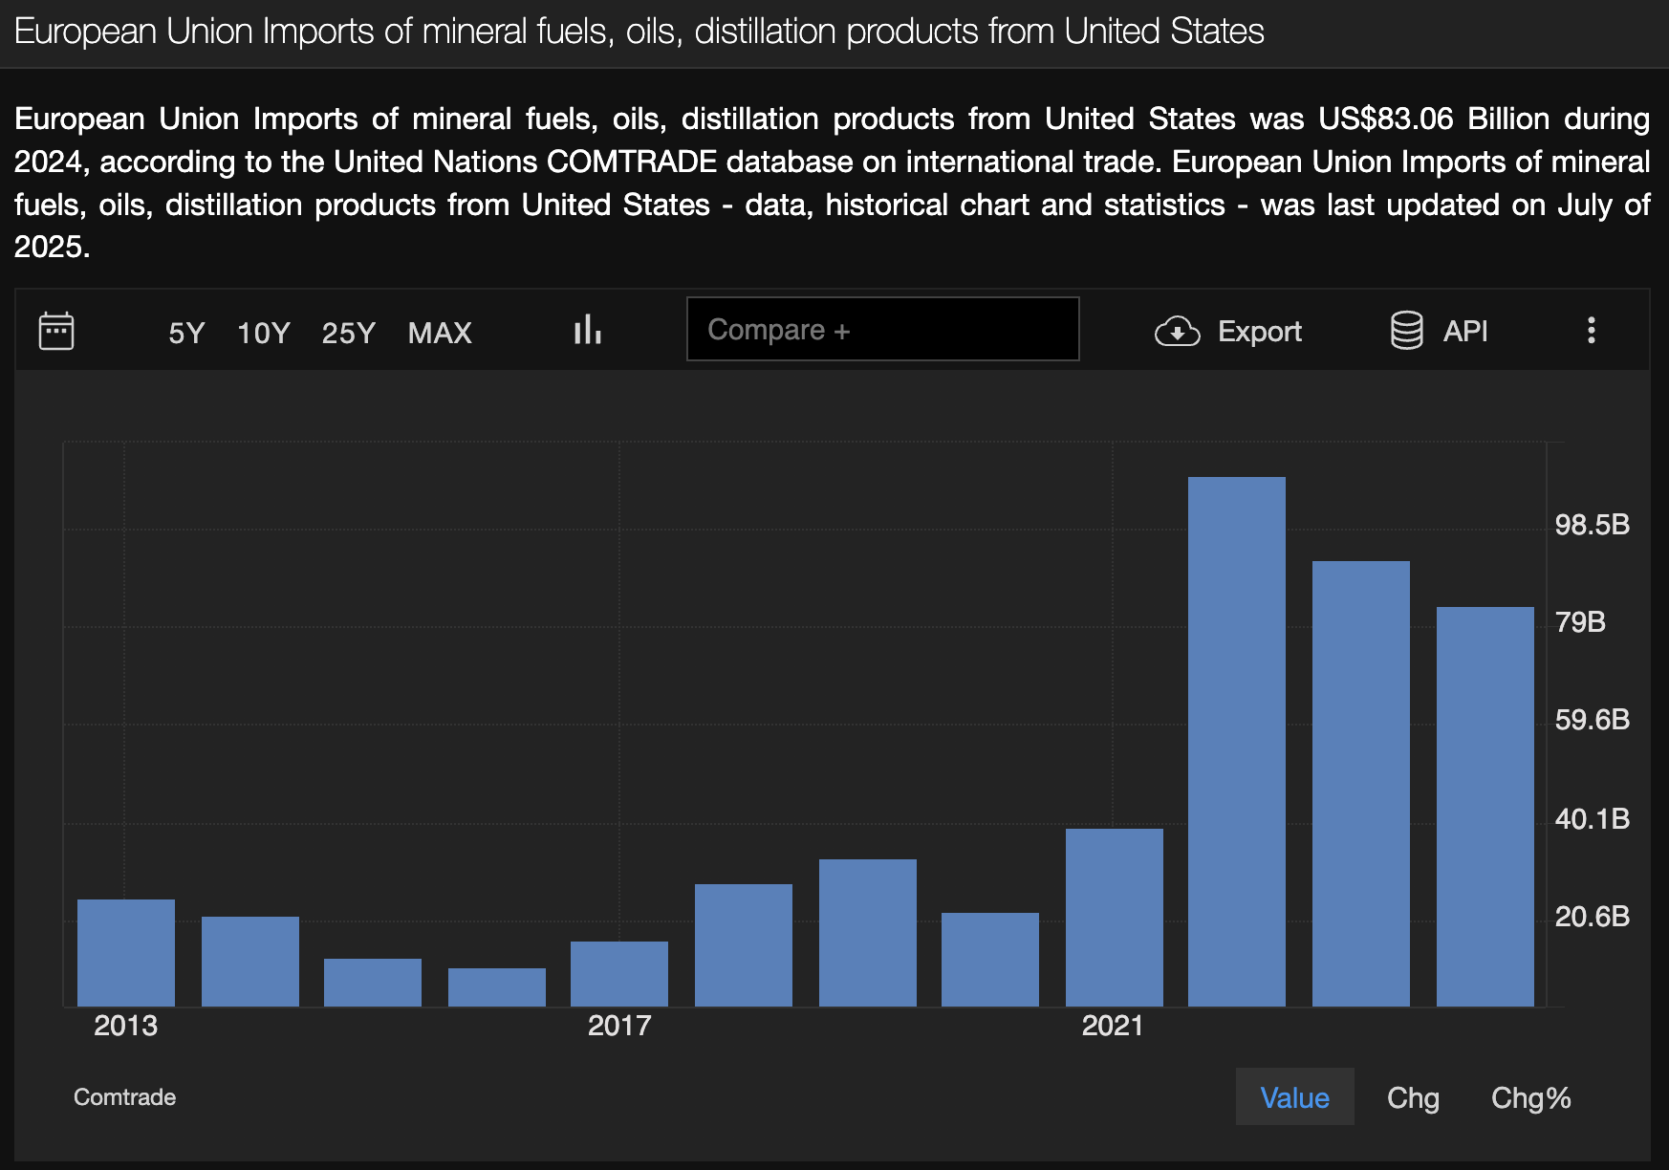Select the 5Y time range

tap(186, 333)
